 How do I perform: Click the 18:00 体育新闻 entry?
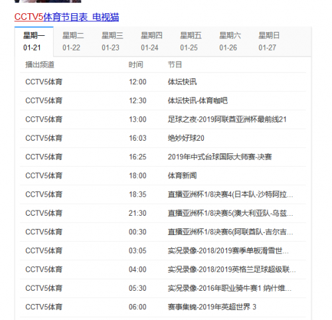click(163, 176)
